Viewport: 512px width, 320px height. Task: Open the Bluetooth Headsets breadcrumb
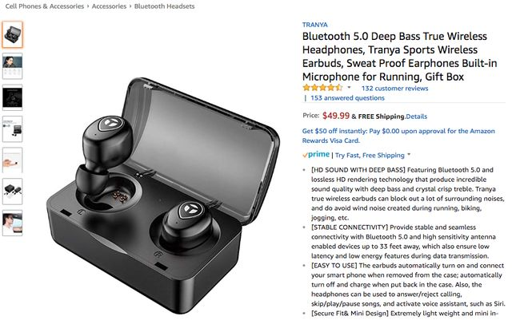tap(164, 6)
